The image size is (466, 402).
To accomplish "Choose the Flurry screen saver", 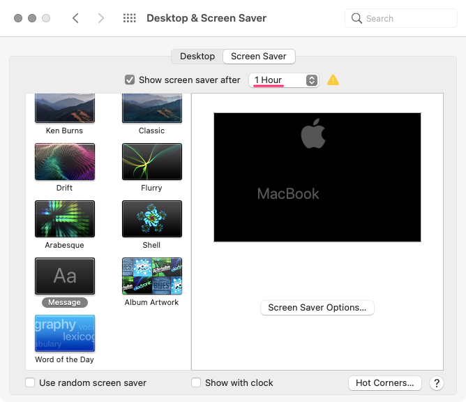I will (152, 162).
